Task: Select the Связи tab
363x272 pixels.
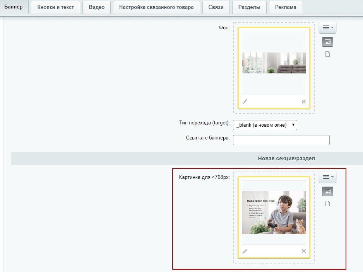Action: (x=216, y=7)
